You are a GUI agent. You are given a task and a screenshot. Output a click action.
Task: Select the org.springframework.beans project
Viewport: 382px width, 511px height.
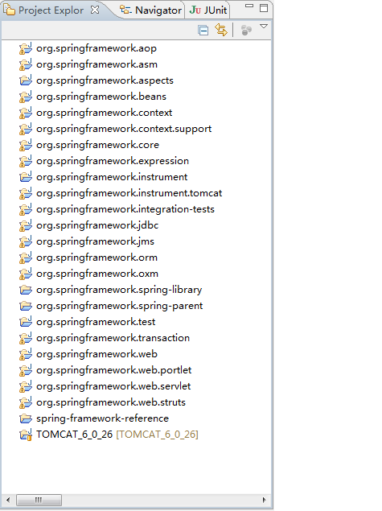101,97
